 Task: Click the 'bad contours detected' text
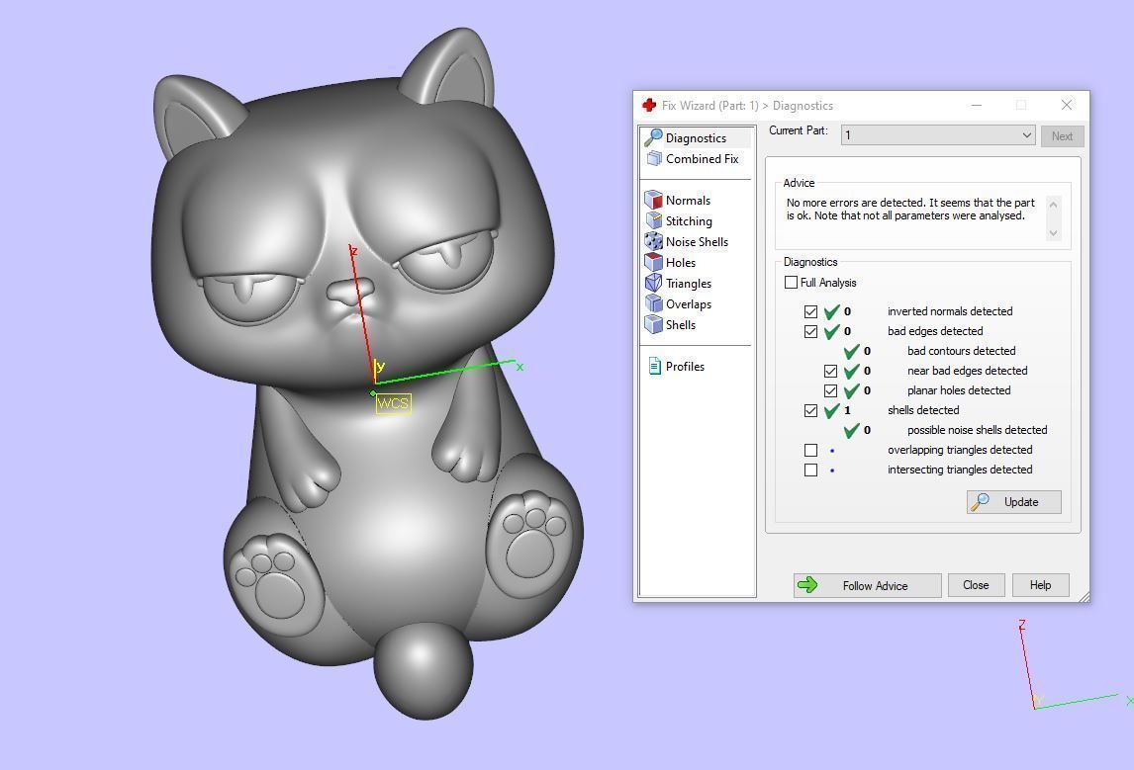pos(961,351)
